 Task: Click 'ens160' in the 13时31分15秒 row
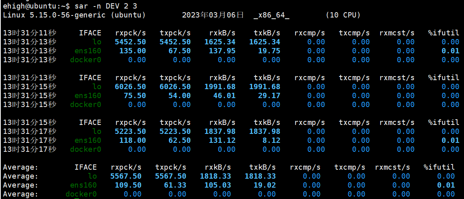(x=88, y=96)
